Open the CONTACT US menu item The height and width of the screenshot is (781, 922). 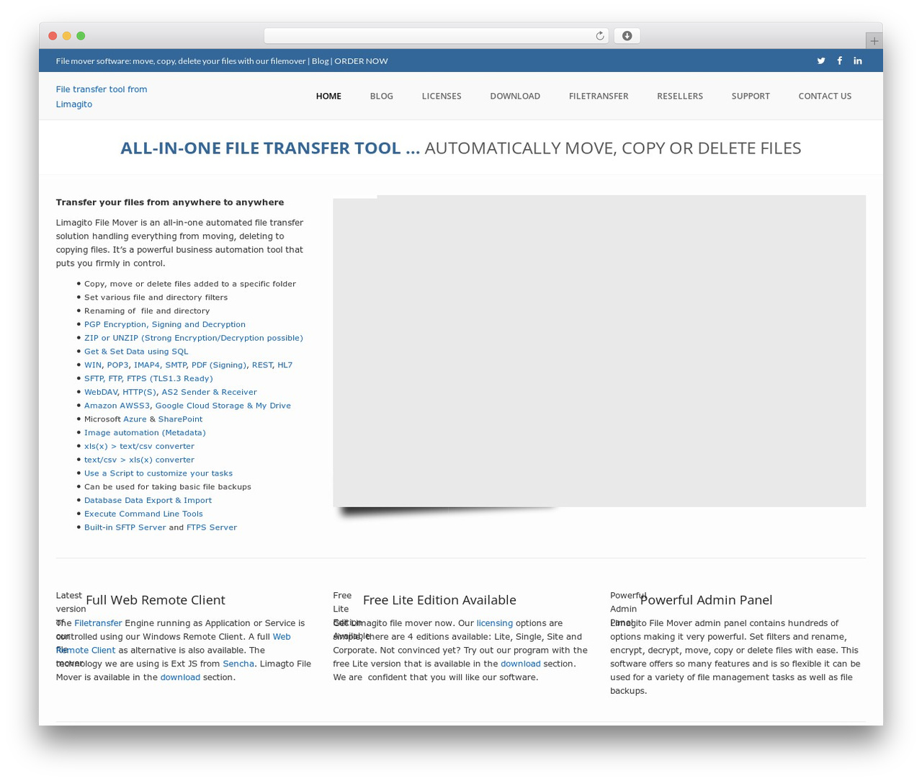click(825, 96)
